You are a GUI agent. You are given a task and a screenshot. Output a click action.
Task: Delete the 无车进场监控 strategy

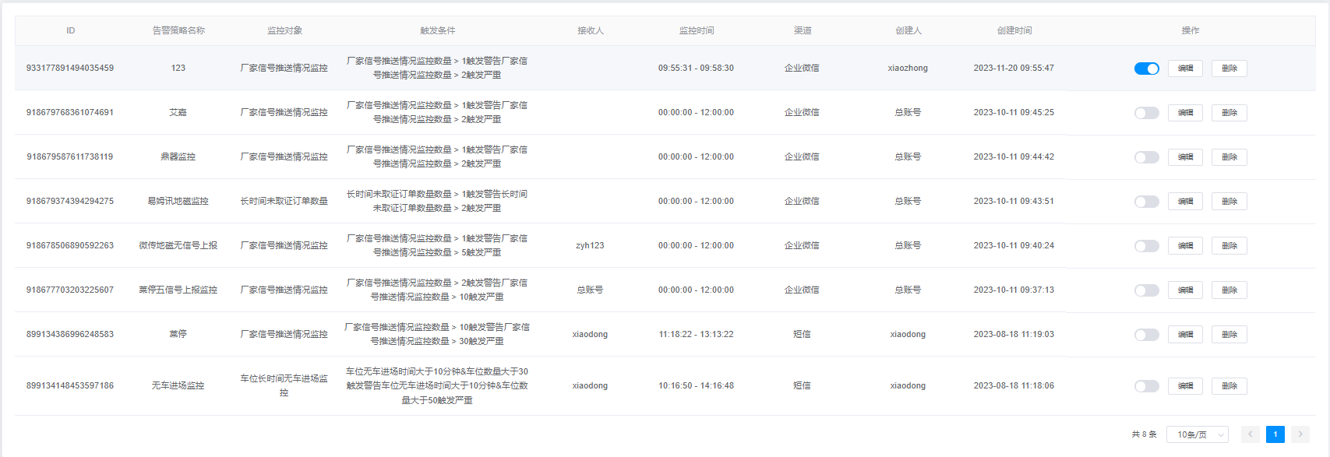pyautogui.click(x=1229, y=386)
